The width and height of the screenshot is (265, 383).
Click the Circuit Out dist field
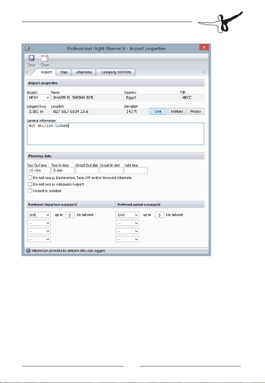click(x=87, y=170)
